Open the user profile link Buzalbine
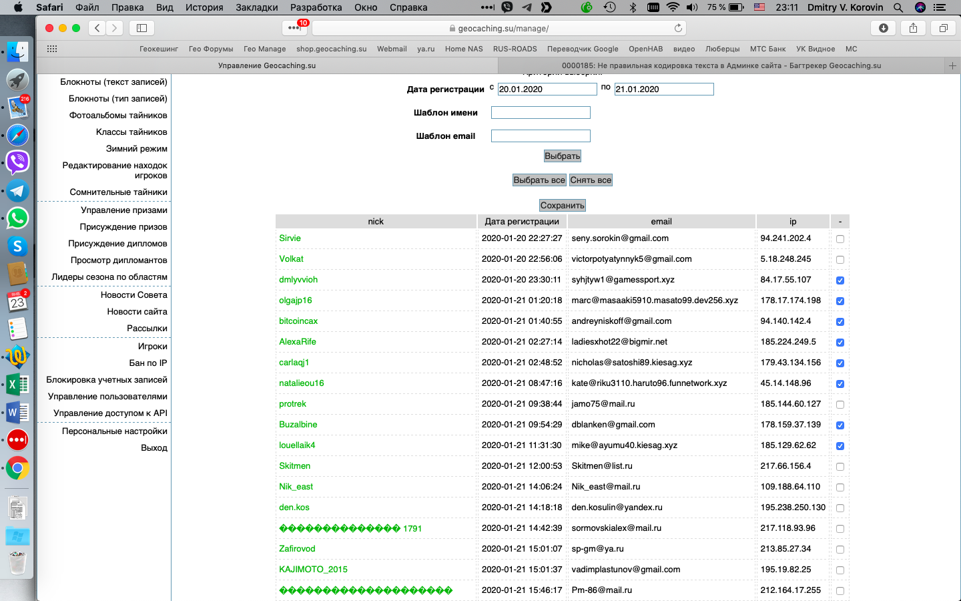 [x=298, y=425]
